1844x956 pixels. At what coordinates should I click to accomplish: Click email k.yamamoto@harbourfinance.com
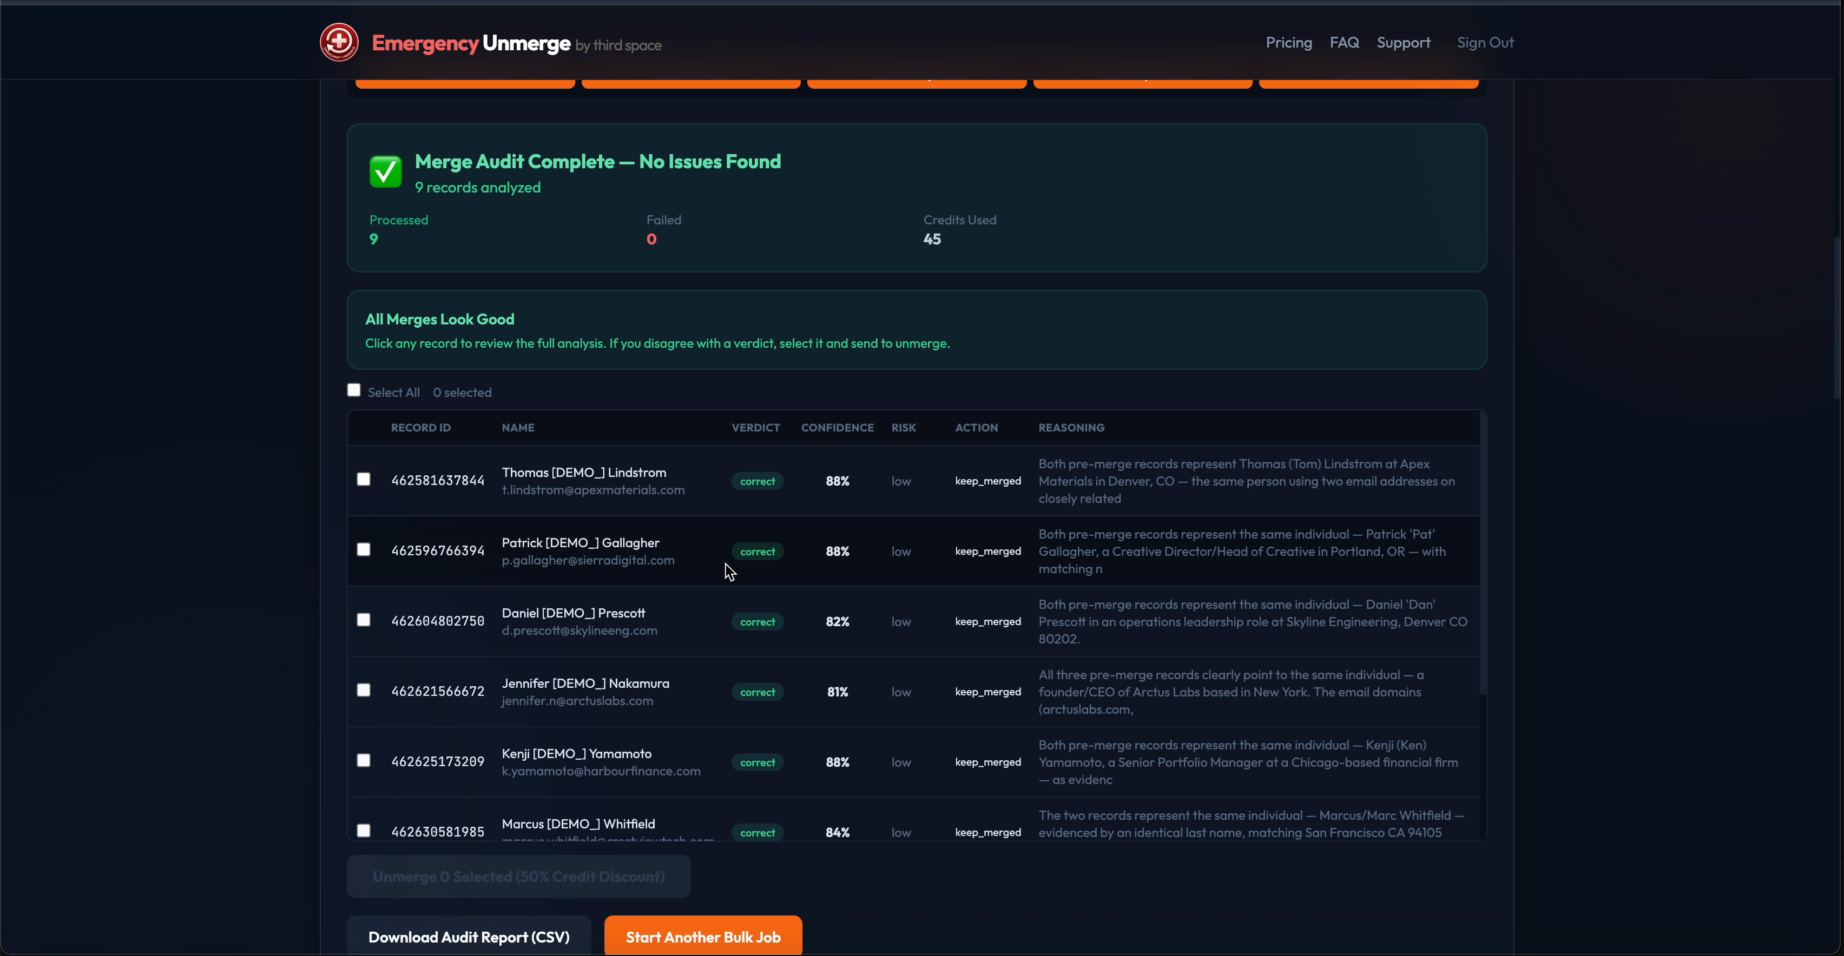click(x=601, y=771)
